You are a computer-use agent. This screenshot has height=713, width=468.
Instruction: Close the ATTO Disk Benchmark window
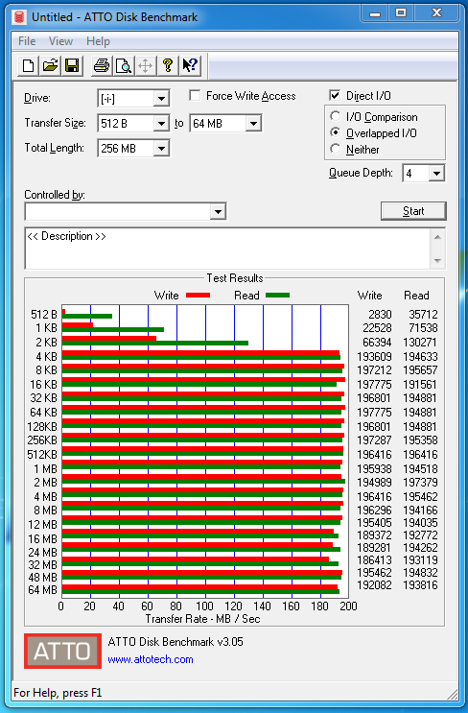pos(436,13)
